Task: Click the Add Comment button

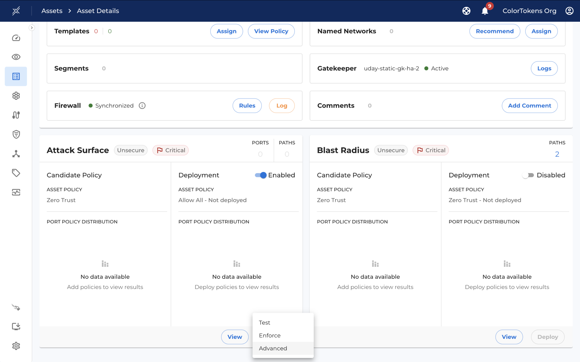Action: [x=529, y=106]
